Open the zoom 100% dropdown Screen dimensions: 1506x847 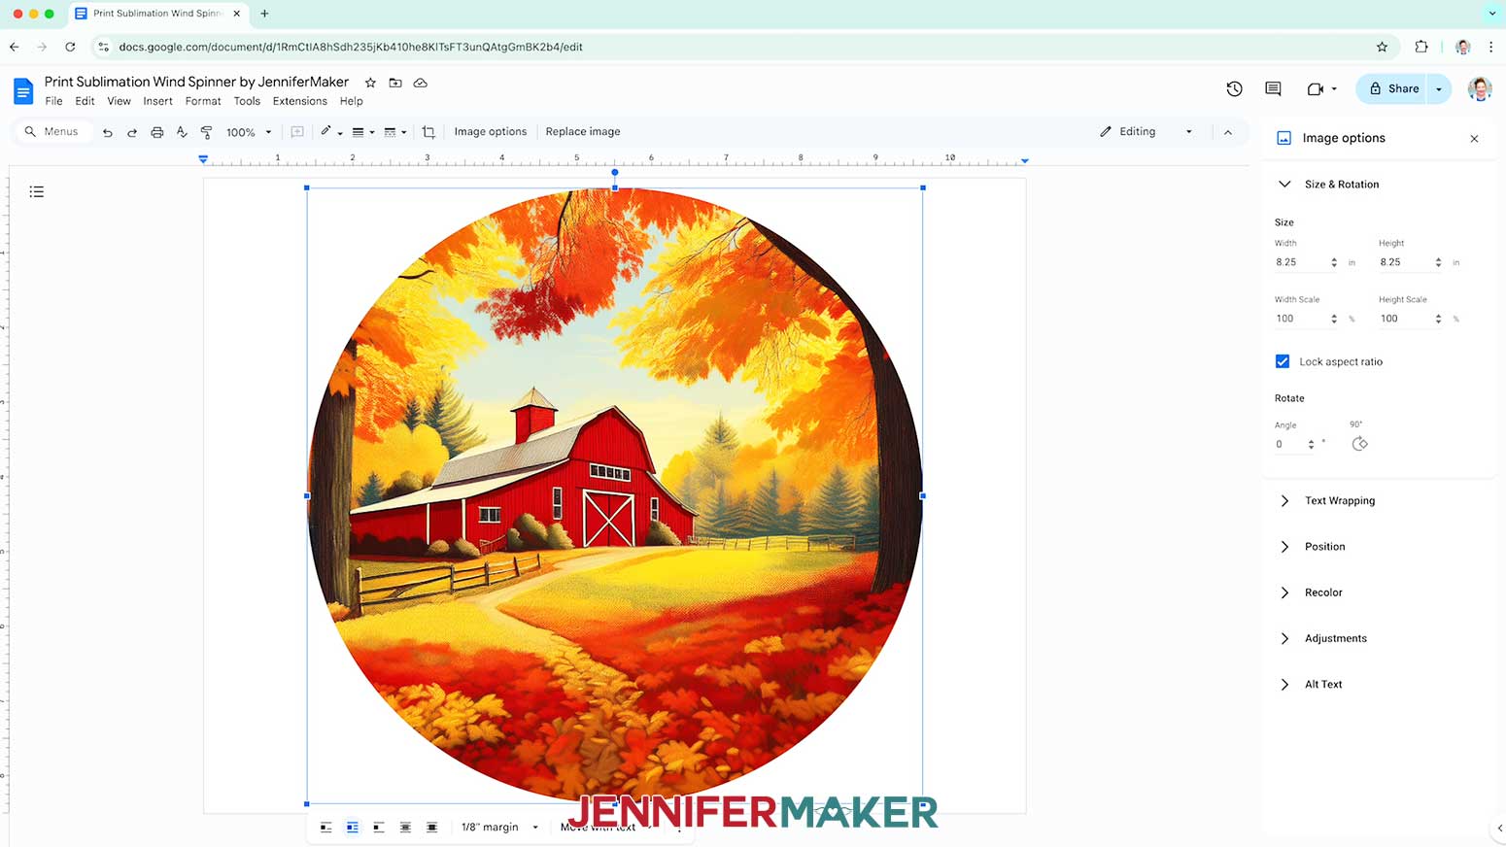(x=249, y=132)
